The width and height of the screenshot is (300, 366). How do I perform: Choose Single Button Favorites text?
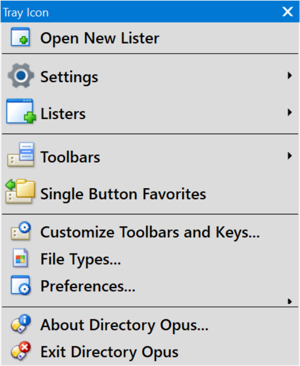coord(123,194)
